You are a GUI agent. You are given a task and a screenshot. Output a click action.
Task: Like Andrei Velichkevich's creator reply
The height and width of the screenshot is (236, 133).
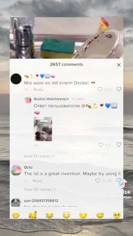click(x=101, y=145)
